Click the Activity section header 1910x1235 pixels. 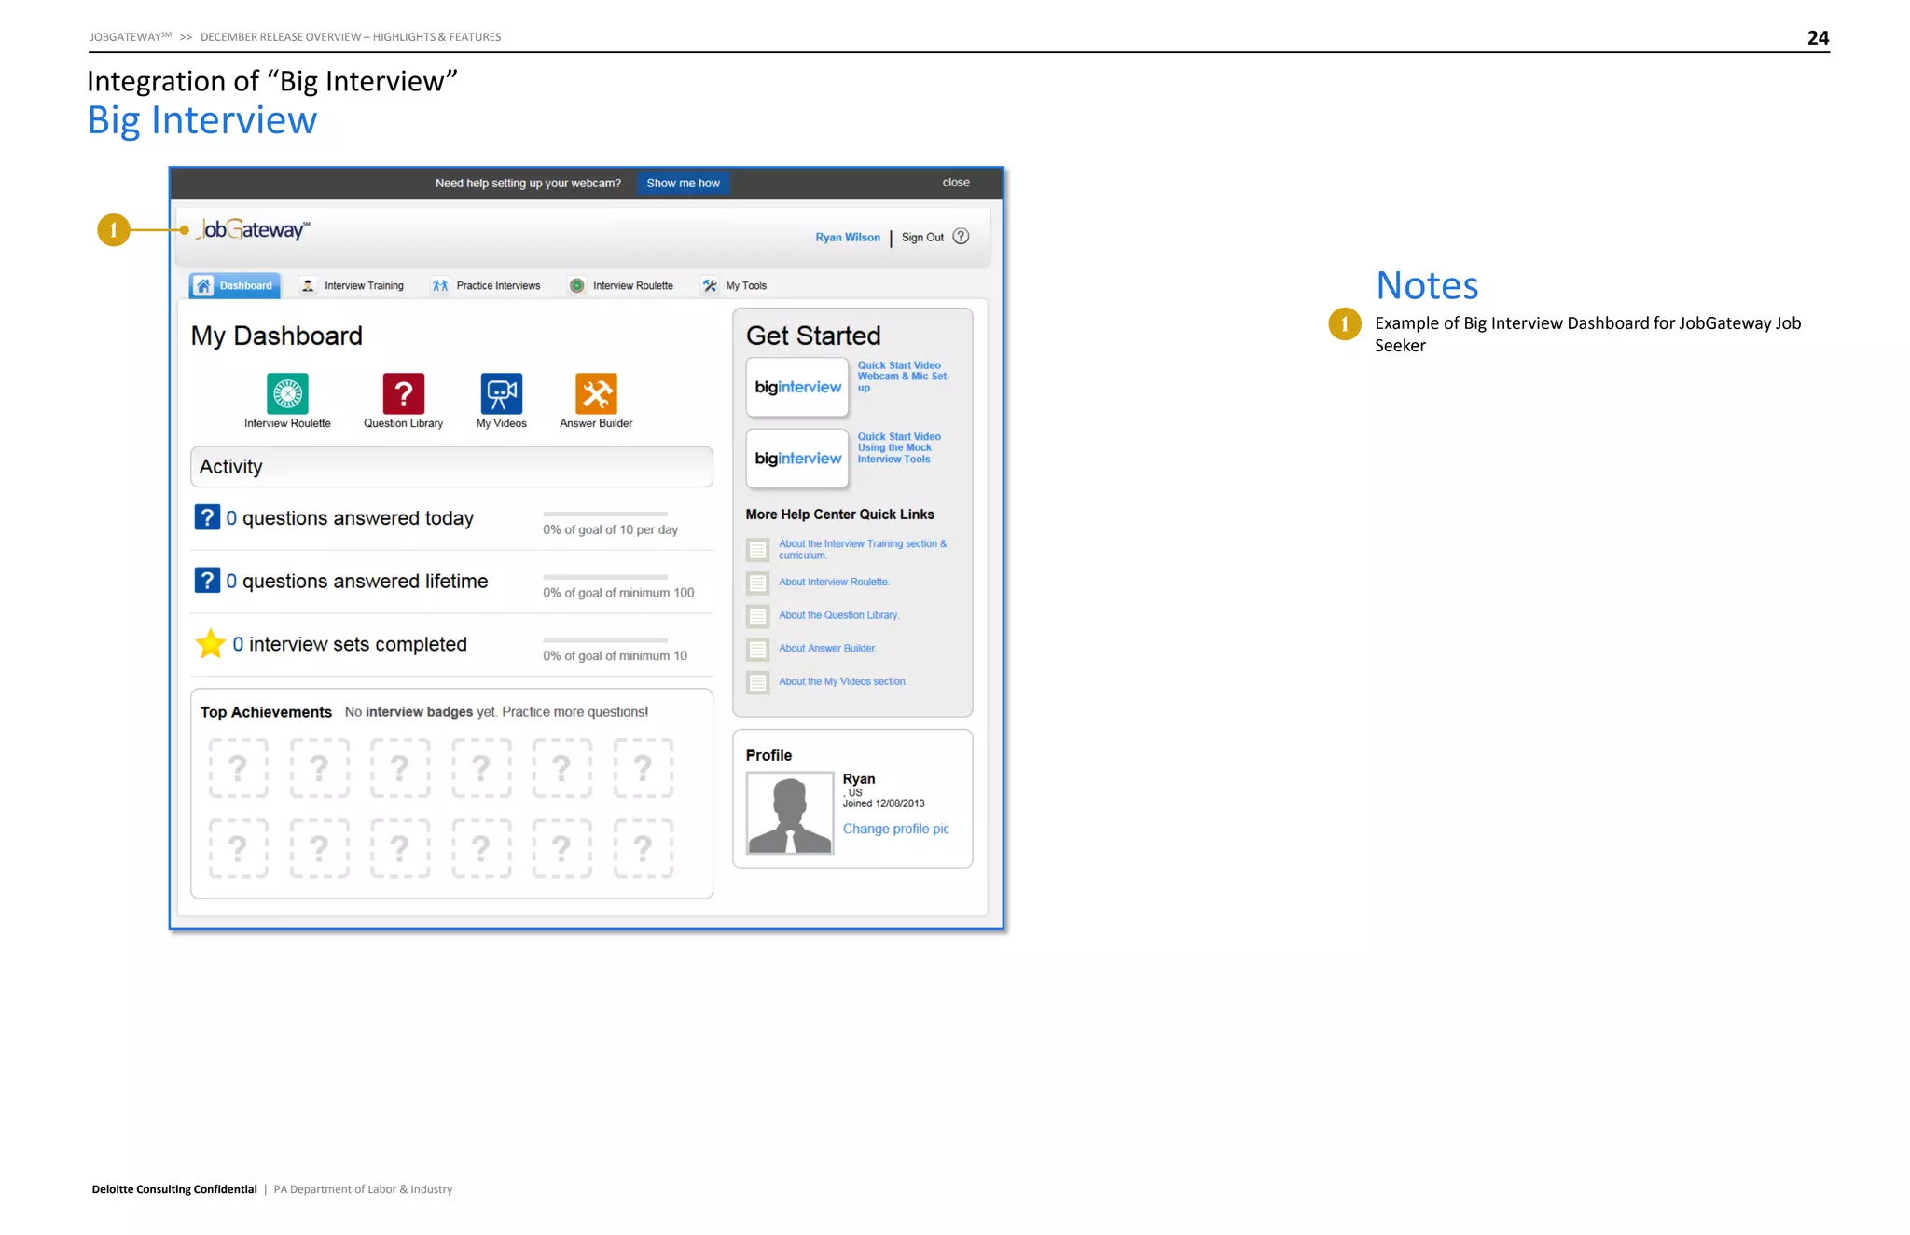point(451,466)
